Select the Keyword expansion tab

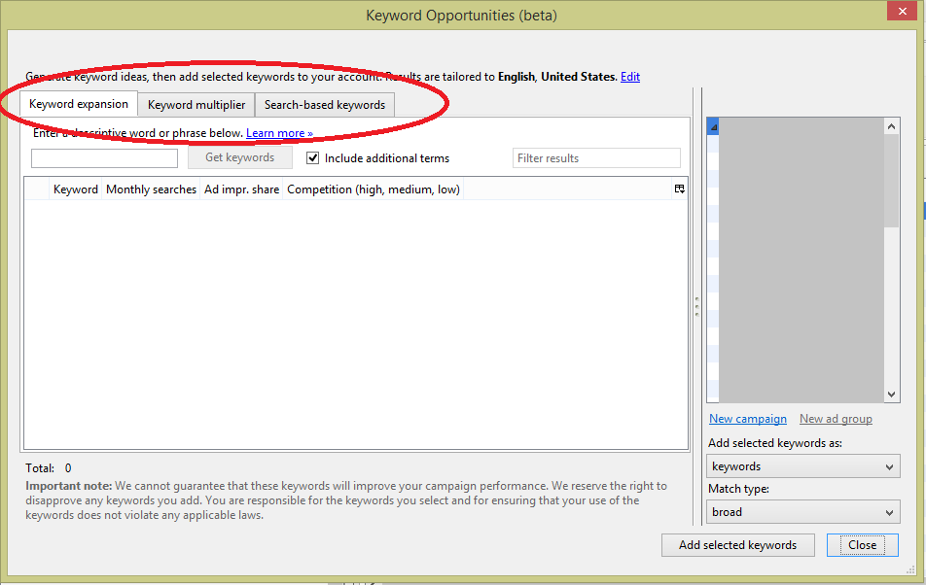[x=79, y=104]
